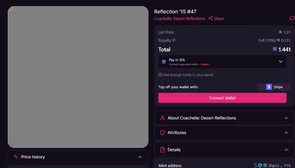
Task: Click the share network icon
Action: [210, 18]
